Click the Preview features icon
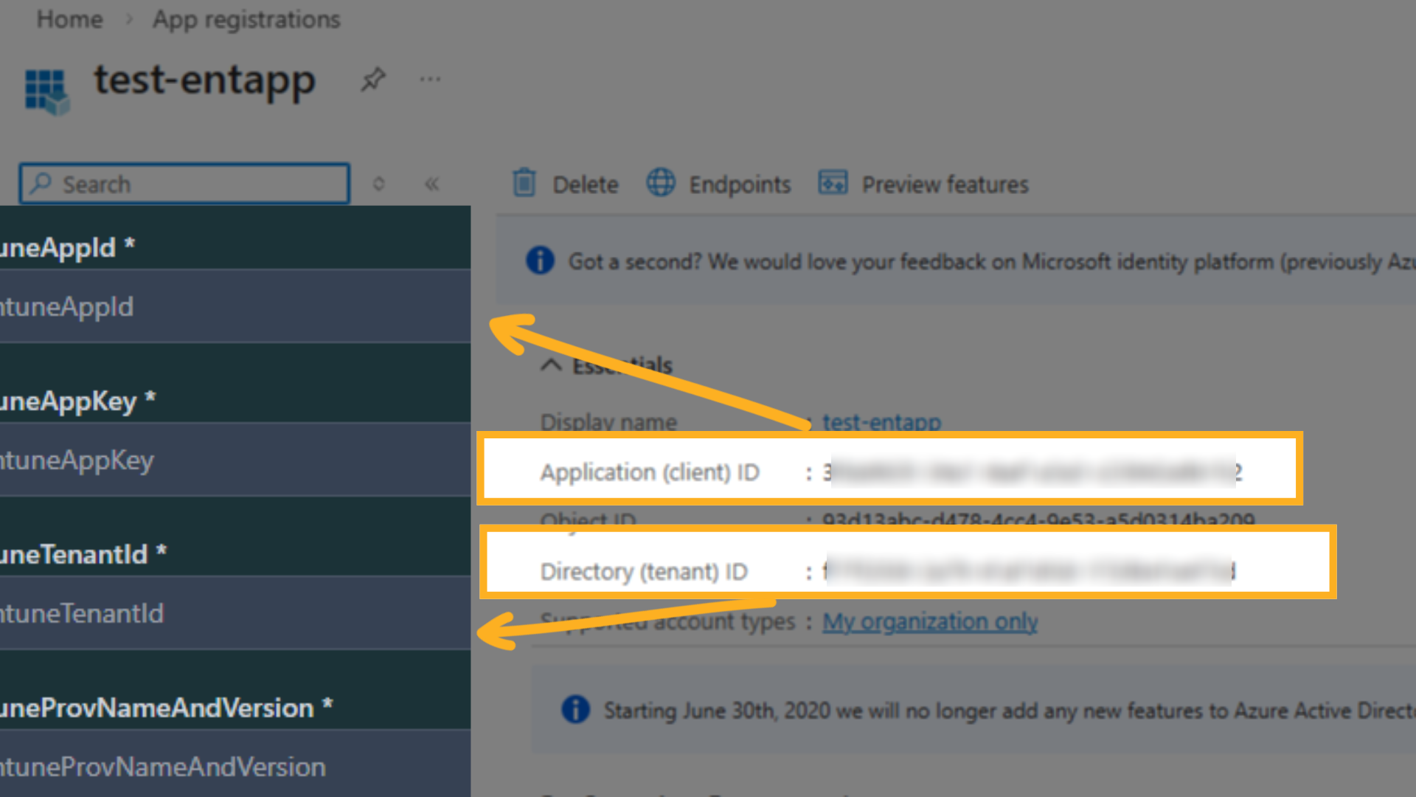The height and width of the screenshot is (797, 1416). pyautogui.click(x=832, y=183)
